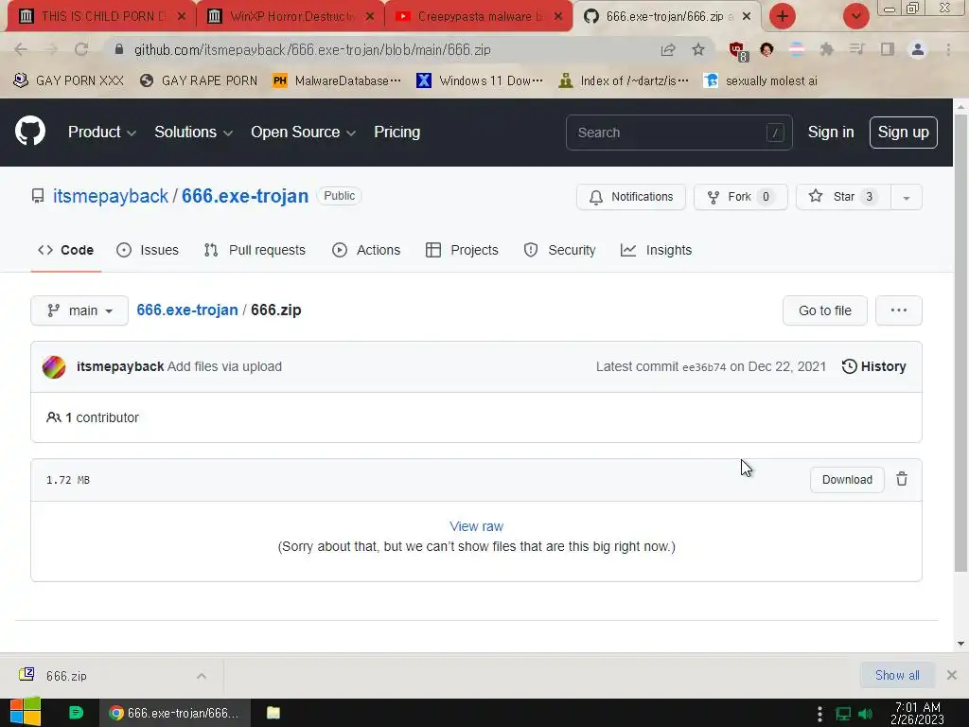Open the Chrome profile avatar icon
The width and height of the screenshot is (969, 727).
pos(918,49)
